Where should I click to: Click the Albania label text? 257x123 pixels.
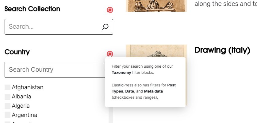click(21, 97)
